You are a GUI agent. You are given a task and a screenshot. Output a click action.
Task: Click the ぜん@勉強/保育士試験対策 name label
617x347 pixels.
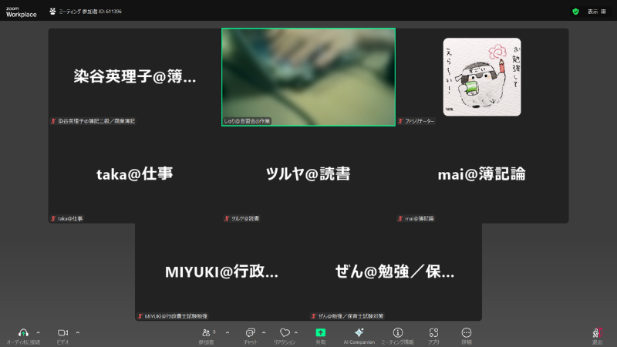pyautogui.click(x=351, y=316)
